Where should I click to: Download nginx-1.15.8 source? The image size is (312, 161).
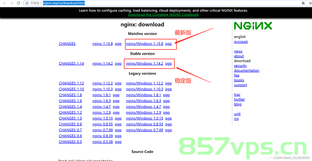(x=103, y=44)
